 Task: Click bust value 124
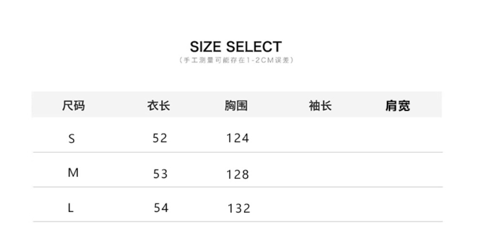coord(238,138)
